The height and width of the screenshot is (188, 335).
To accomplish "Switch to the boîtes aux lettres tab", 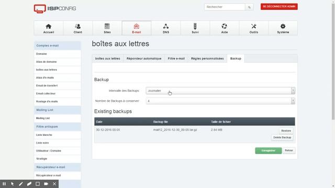I will point(108,58).
